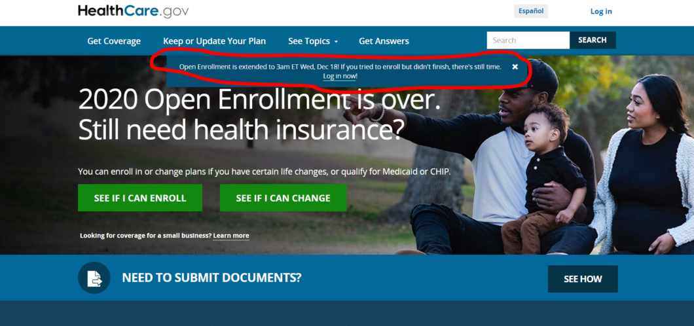This screenshot has width=694, height=326.
Task: Dismiss the enrollment extension banner
Action: (515, 67)
